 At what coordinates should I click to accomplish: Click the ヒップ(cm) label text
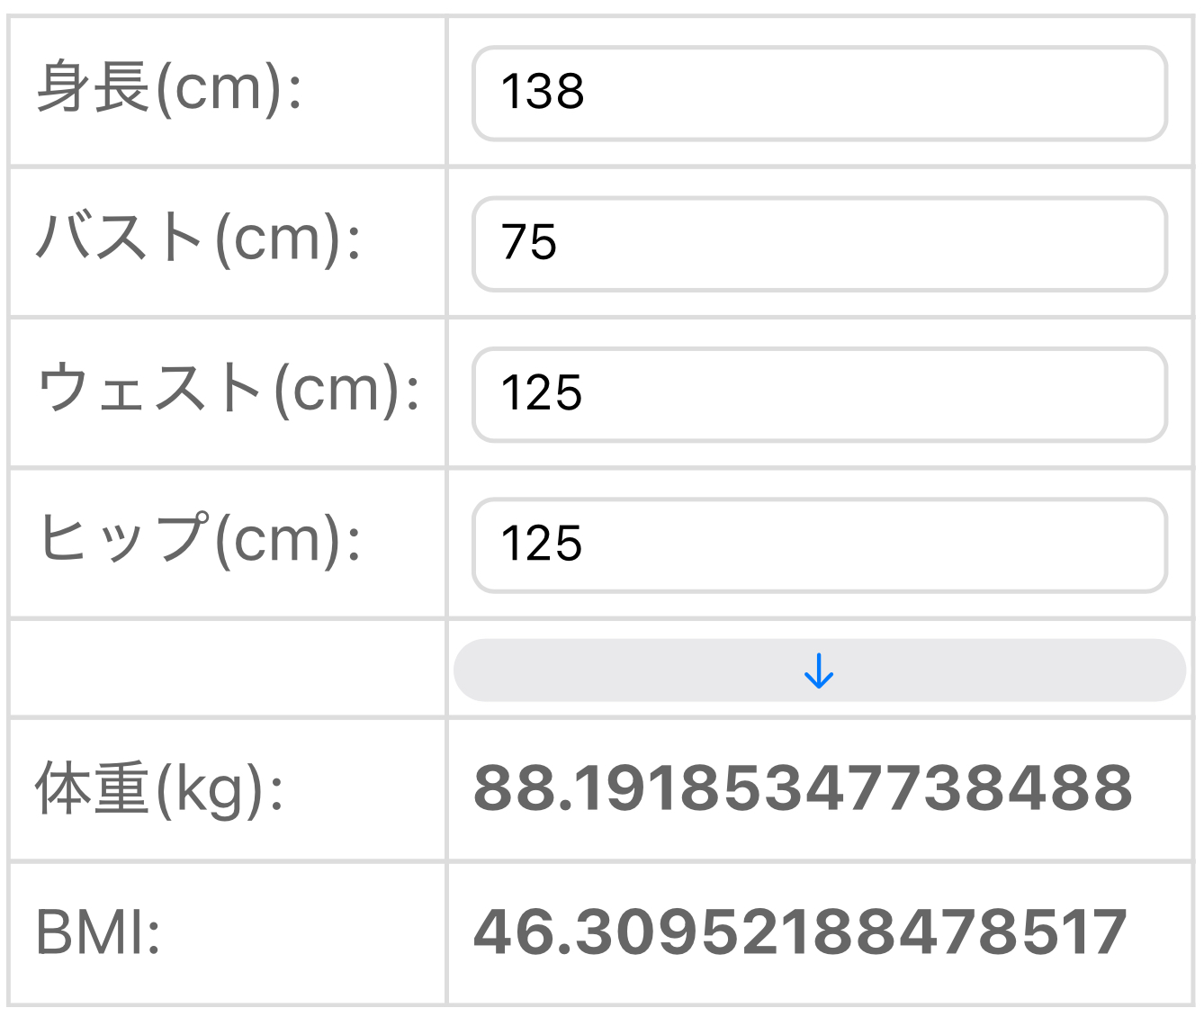[198, 540]
